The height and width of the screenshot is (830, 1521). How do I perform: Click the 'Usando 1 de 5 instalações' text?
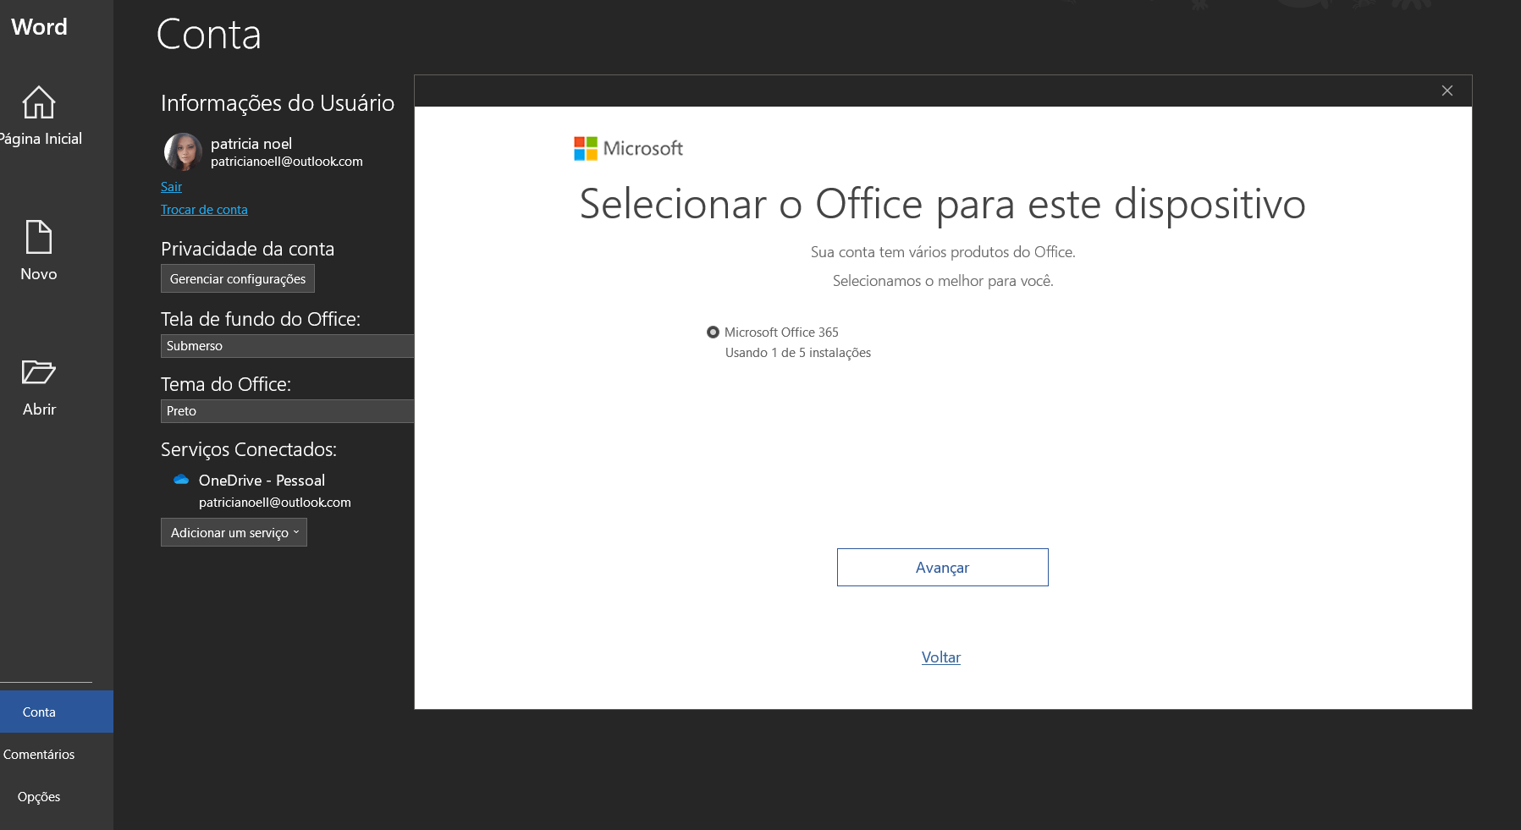click(x=798, y=353)
